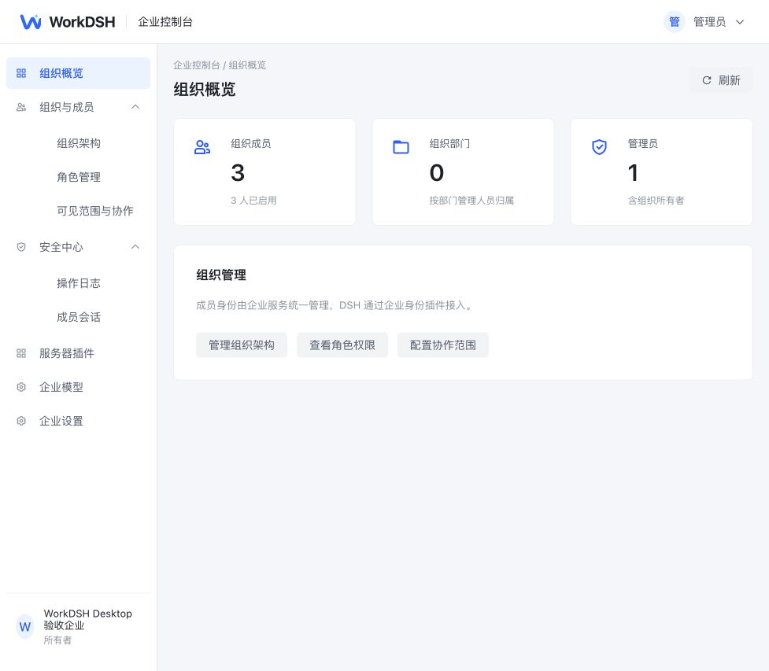Click the 管 admin avatar icon
Screen dimensions: 769x671
(x=675, y=21)
